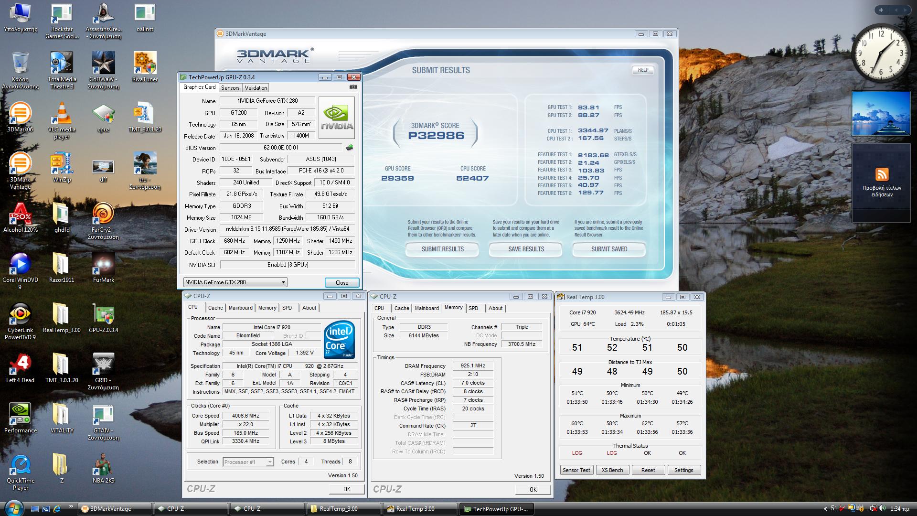Switch to RealTemp_3.00 folder taskbar button
Viewport: 917px width, 516px height.
(x=343, y=509)
